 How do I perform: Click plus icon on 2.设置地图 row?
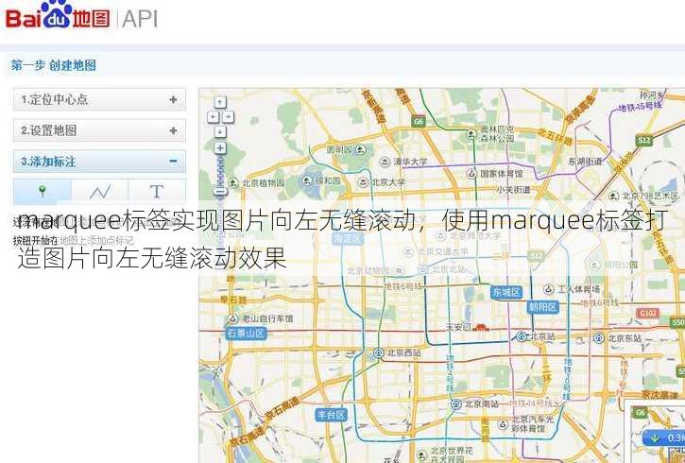click(174, 130)
